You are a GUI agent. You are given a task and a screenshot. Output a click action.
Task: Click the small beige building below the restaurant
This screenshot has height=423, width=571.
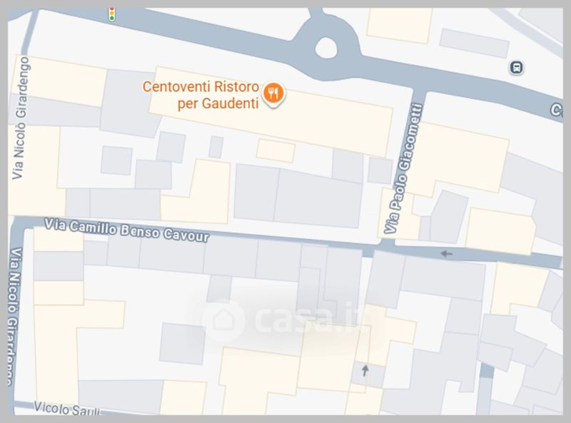[x=276, y=151]
